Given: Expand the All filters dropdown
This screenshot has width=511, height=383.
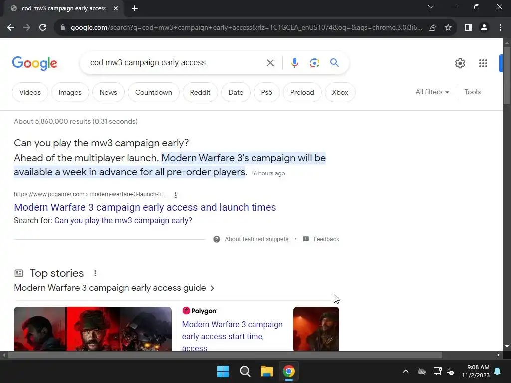Looking at the screenshot, I should click(432, 92).
